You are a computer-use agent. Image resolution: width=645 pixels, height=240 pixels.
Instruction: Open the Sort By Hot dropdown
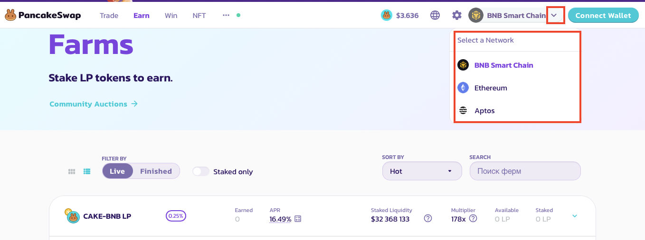[x=422, y=171]
